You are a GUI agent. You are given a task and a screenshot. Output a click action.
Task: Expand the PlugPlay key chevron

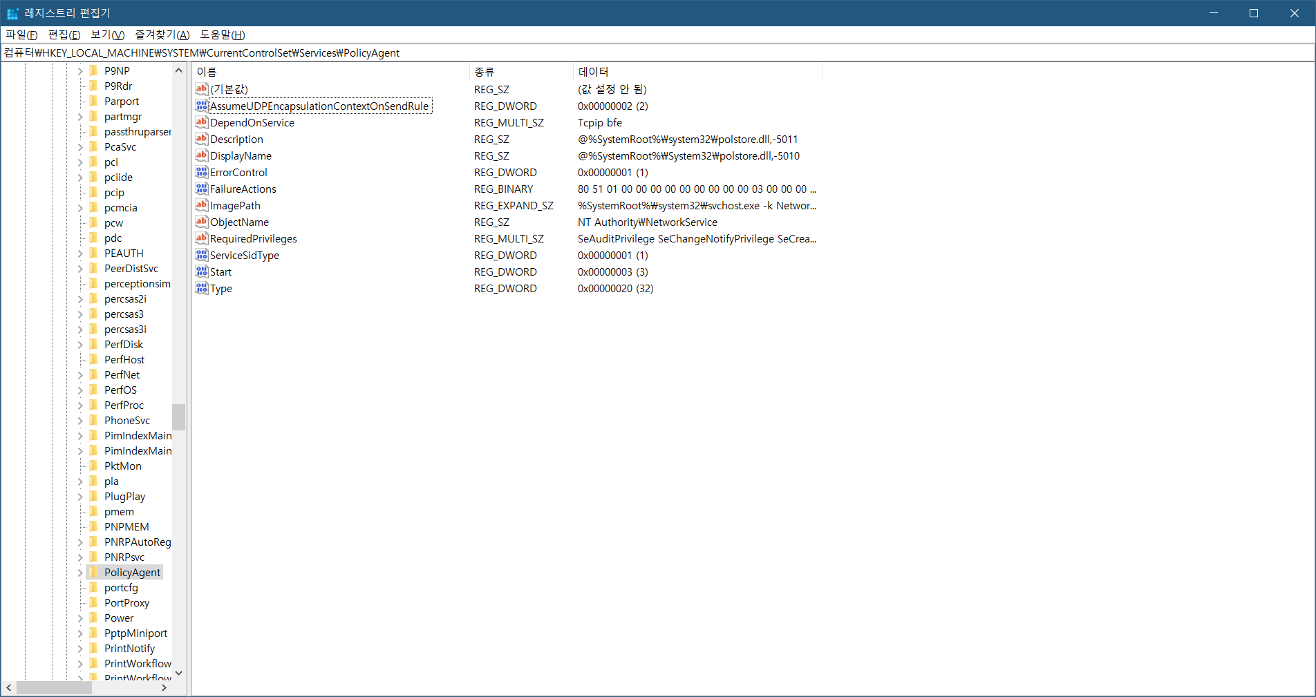[80, 497]
